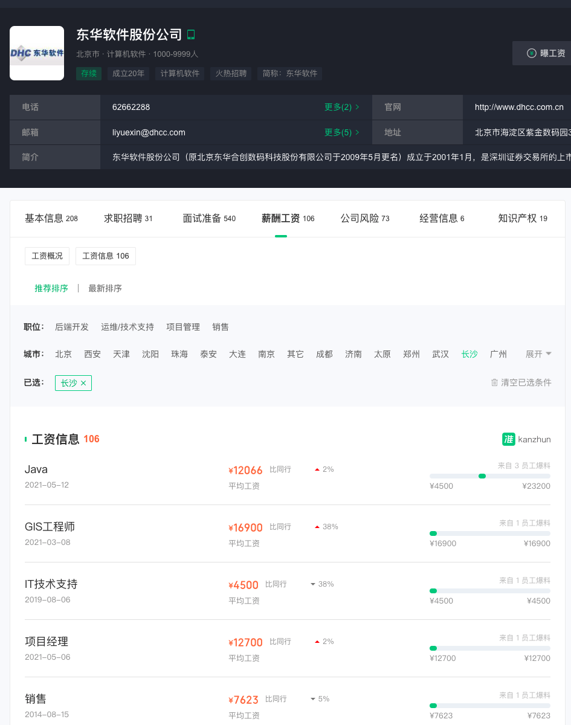Viewport: 571px width, 725px height.
Task: Click the DHC company logo thumbnail
Action: click(37, 53)
